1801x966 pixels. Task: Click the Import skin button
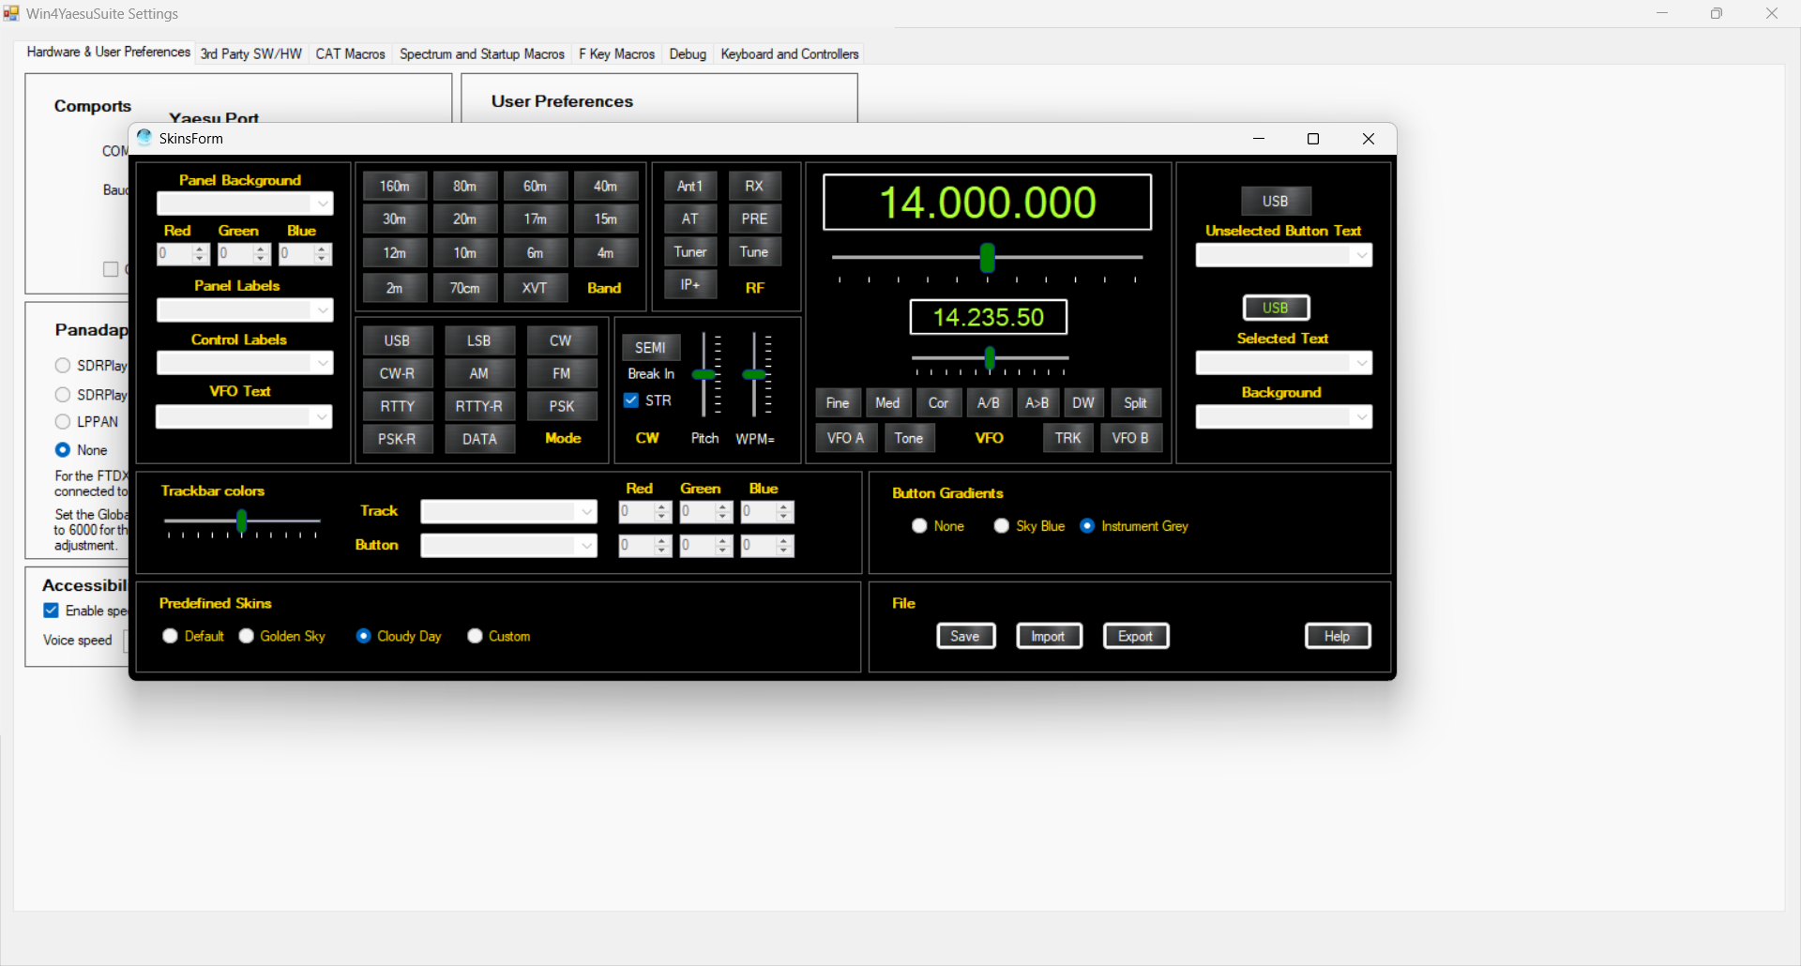point(1049,636)
